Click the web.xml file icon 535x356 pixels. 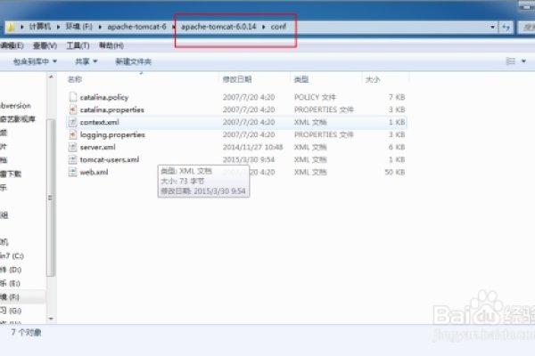click(73, 172)
